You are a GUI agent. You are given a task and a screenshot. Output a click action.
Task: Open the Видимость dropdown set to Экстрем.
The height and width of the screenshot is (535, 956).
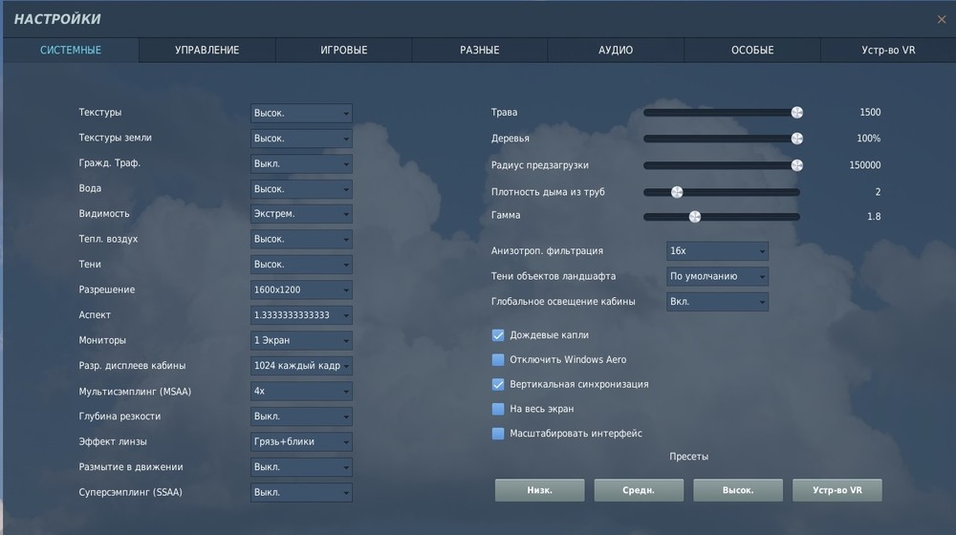tap(301, 214)
